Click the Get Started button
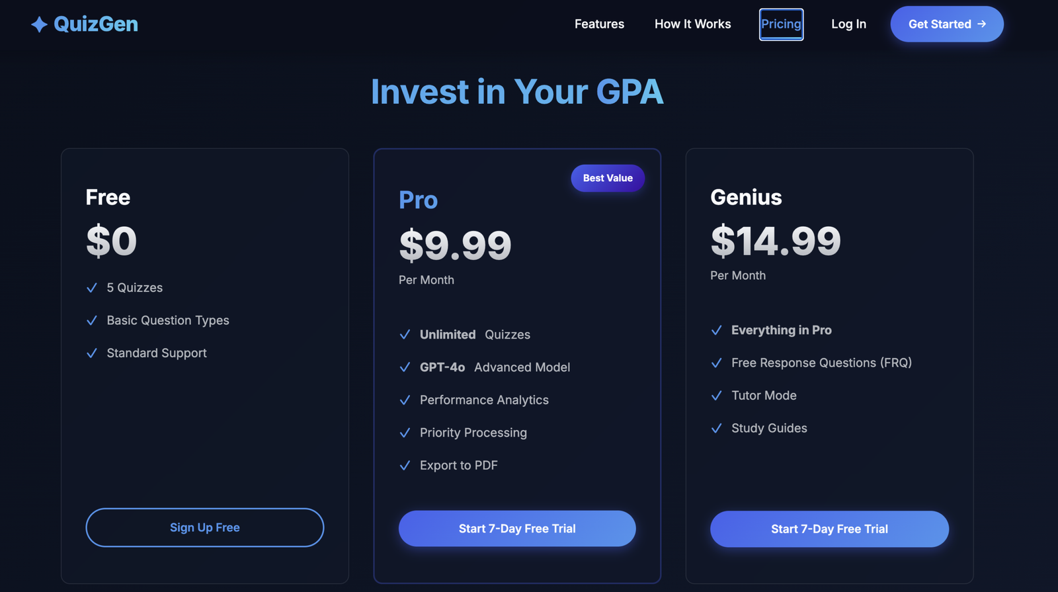 [x=947, y=24]
